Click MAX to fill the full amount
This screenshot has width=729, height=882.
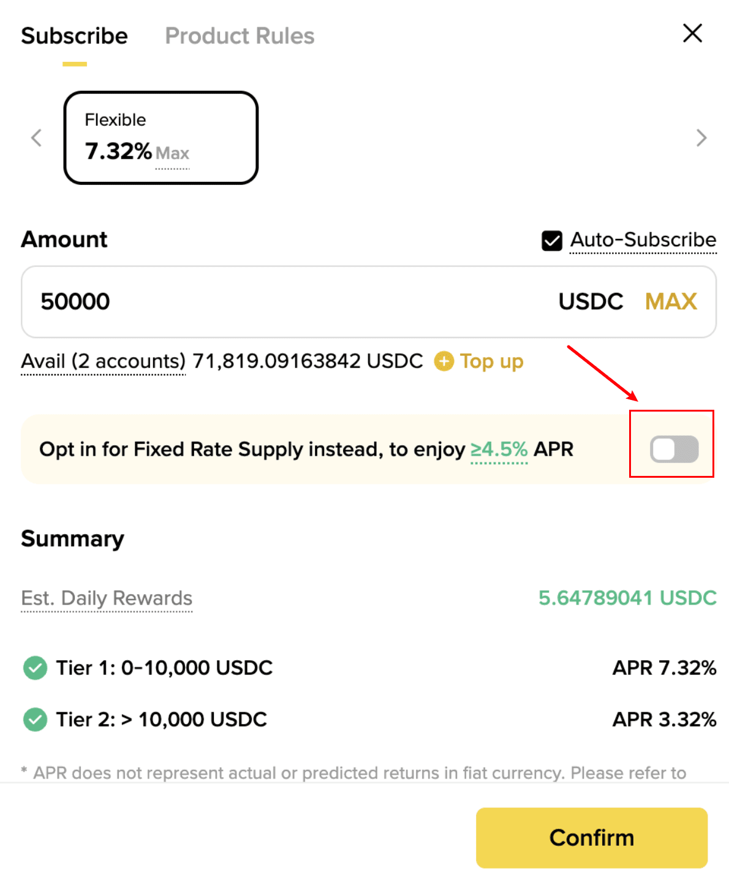[671, 301]
